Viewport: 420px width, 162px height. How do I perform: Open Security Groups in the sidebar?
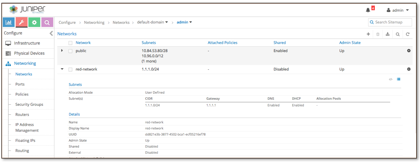coord(29,104)
